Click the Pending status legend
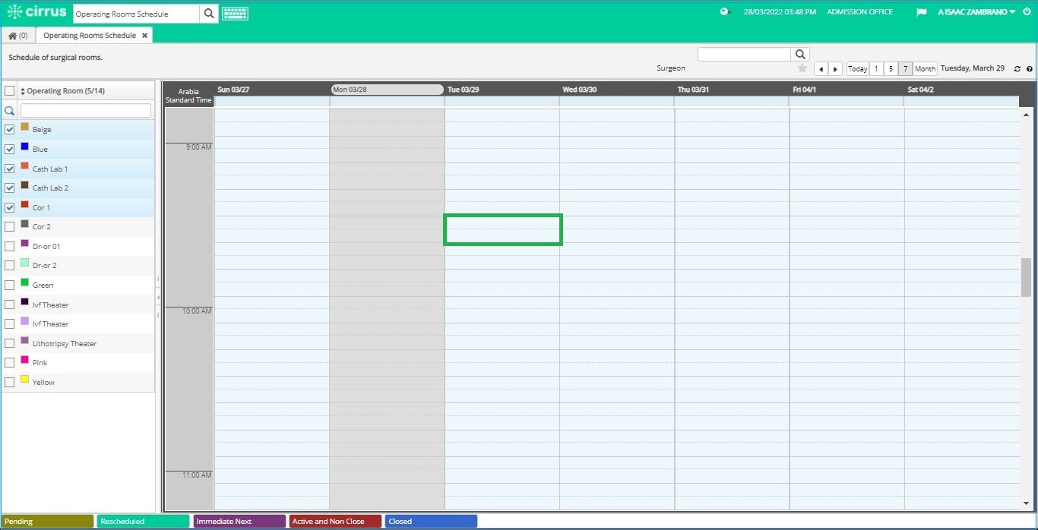1038x530 pixels. (x=47, y=522)
